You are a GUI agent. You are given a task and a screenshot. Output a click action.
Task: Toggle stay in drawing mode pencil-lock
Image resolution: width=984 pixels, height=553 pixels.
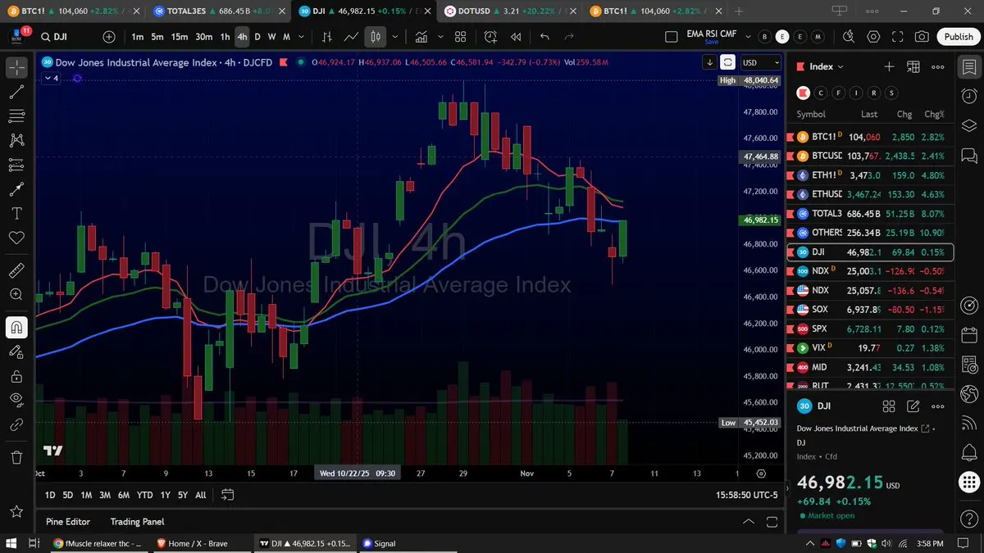[16, 351]
